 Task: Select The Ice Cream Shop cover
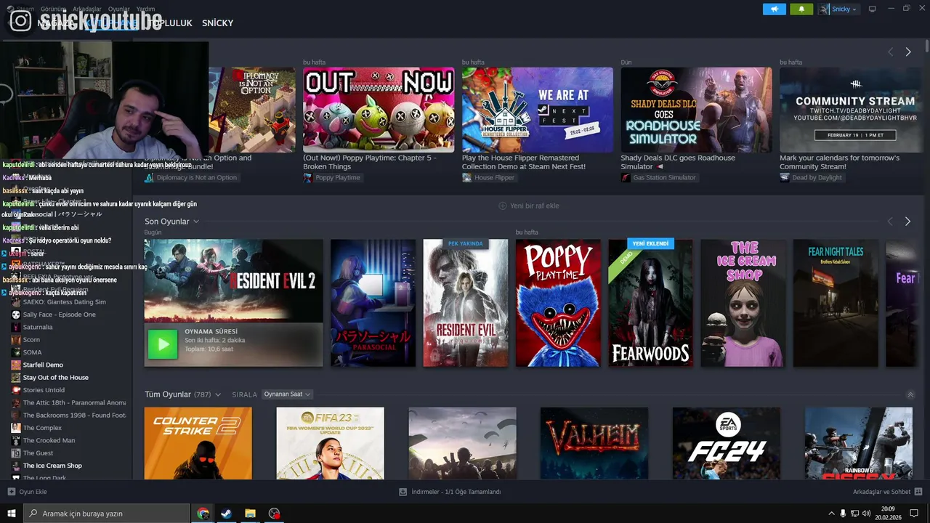point(743,303)
